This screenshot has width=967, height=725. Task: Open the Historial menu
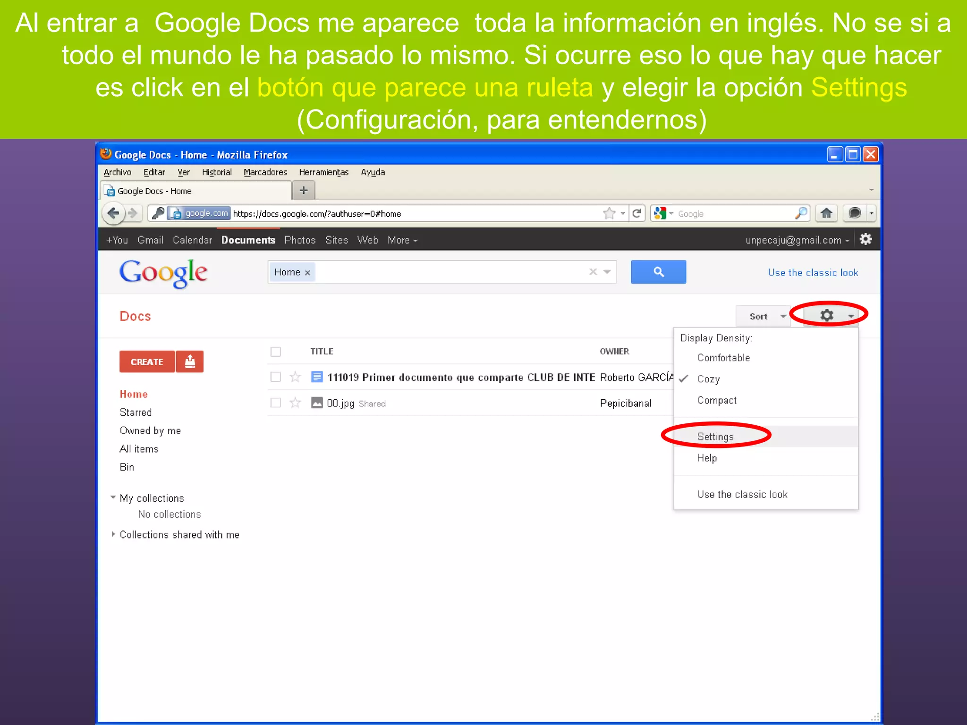point(217,172)
